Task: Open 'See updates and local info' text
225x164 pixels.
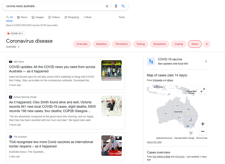Action: 173,64
